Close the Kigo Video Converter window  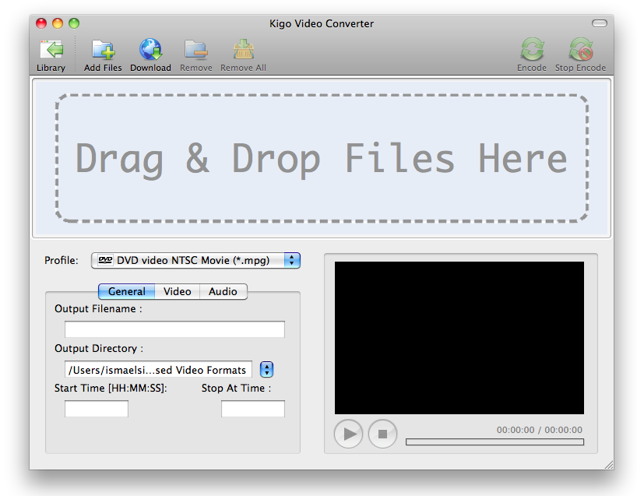41,23
